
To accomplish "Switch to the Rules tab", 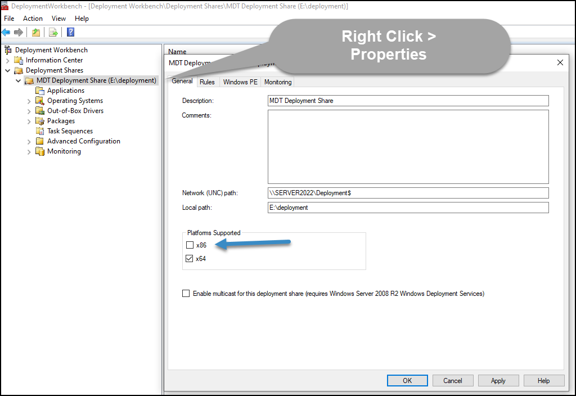I will [207, 82].
